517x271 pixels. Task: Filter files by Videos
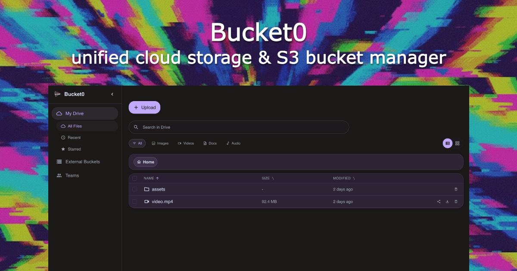(x=186, y=143)
